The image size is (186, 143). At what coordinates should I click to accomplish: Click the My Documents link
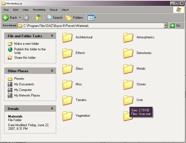pos(24,84)
